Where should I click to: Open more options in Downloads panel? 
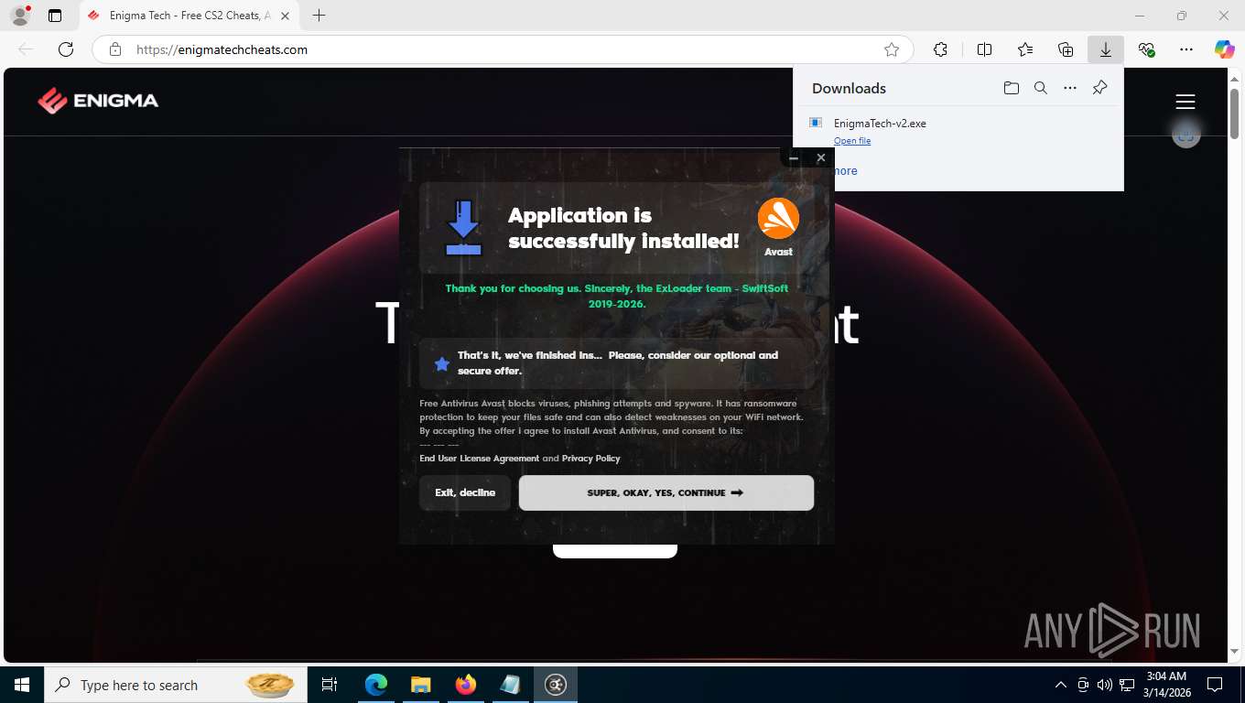(1070, 88)
